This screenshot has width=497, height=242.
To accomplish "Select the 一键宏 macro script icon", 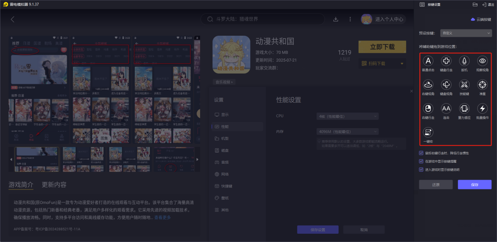I will point(428,132).
